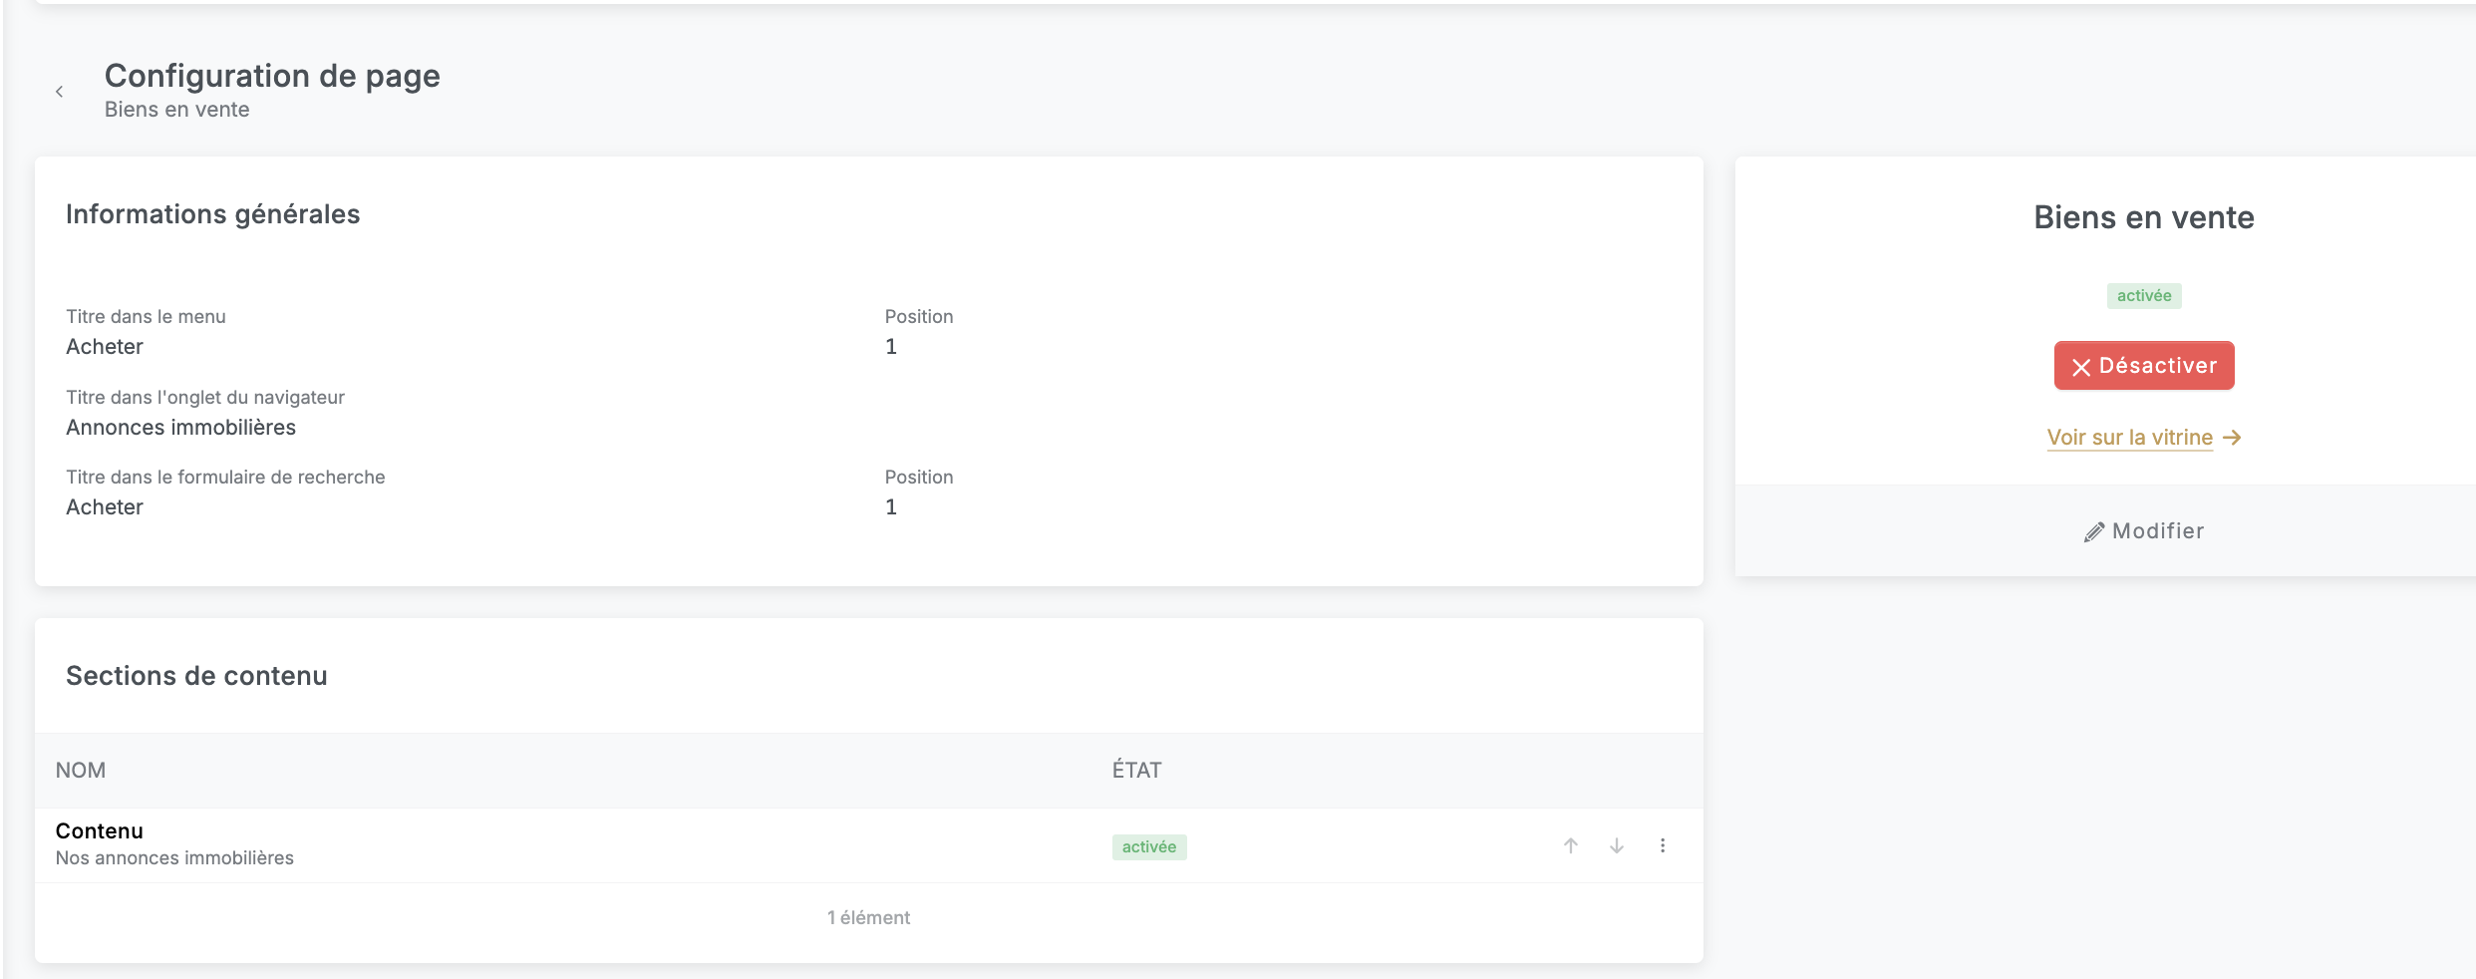Screen dimensions: 2476x979
Task: Click the activée status in the Contenu row
Action: click(1149, 847)
